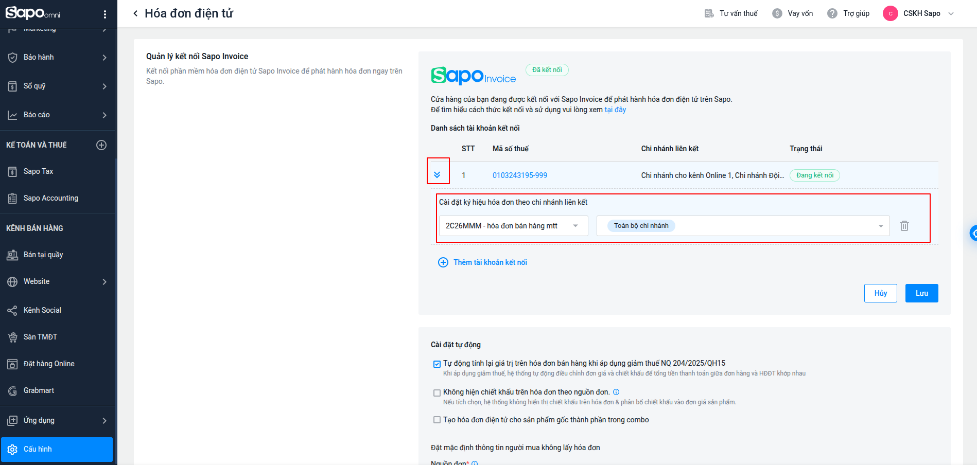Click the plus icon for Thêm tài khoản kết nối
The height and width of the screenshot is (465, 977).
(443, 262)
